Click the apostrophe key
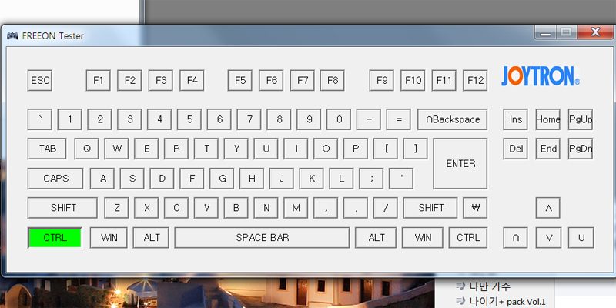 coord(401,179)
